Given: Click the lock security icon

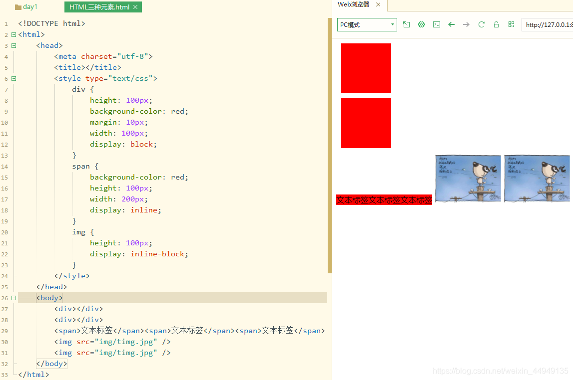Looking at the screenshot, I should click(496, 24).
